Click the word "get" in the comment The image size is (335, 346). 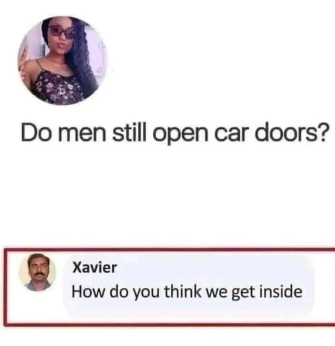[243, 293]
